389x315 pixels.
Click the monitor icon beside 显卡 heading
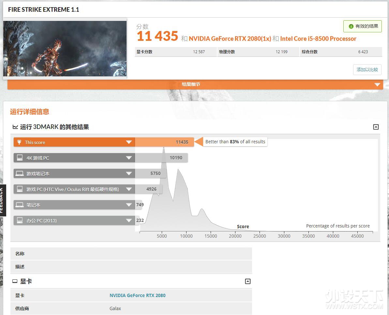point(15,281)
